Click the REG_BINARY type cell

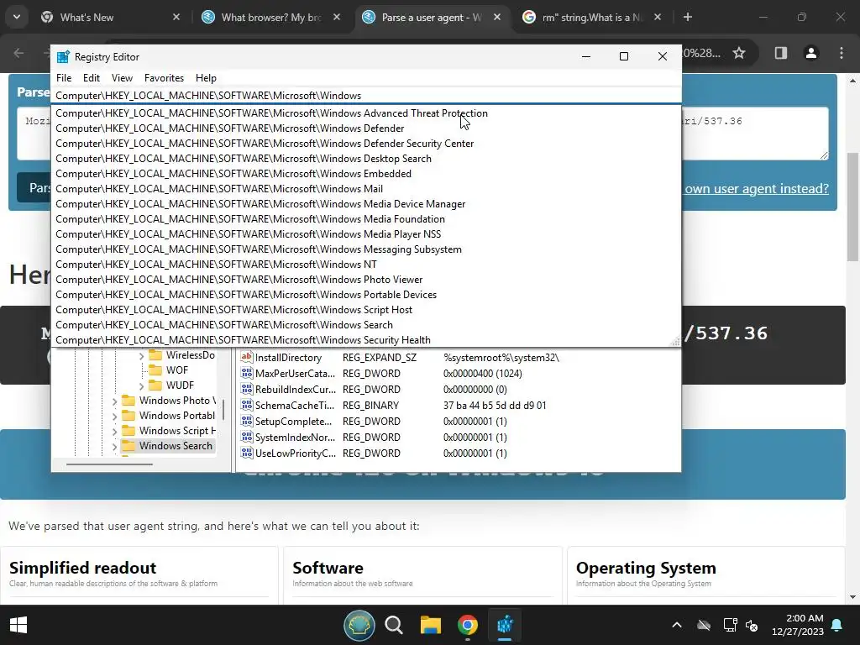[370, 406]
